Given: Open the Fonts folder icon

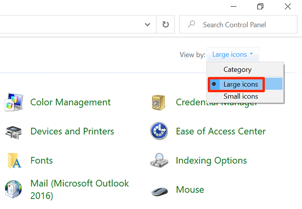Looking at the screenshot, I should click(x=13, y=161).
